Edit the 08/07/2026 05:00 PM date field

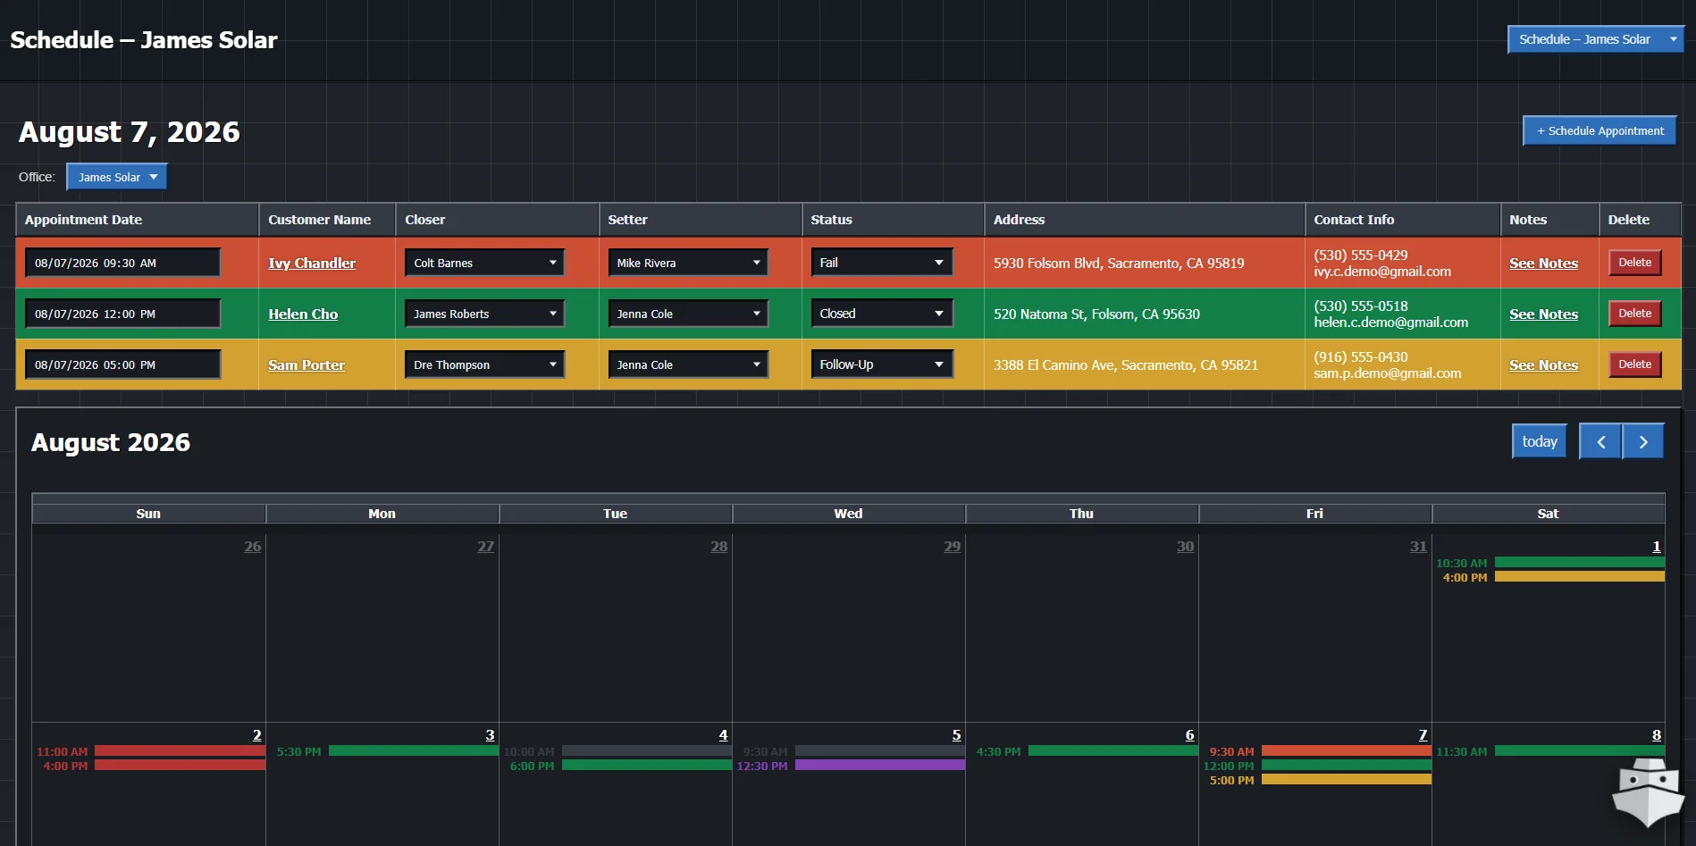point(122,364)
